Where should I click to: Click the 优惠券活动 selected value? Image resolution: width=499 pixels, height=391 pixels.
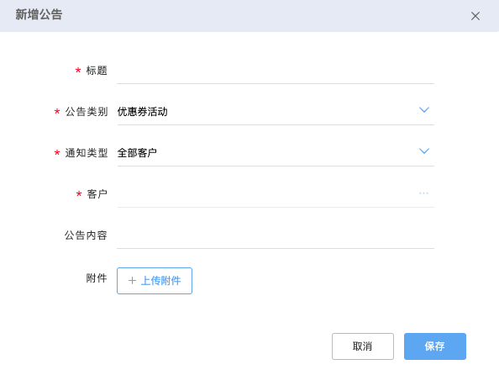pos(142,112)
